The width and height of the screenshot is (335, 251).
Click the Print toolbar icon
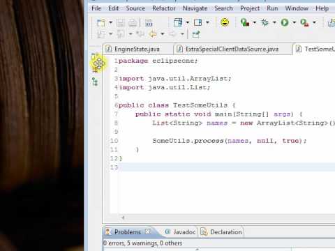133,23
